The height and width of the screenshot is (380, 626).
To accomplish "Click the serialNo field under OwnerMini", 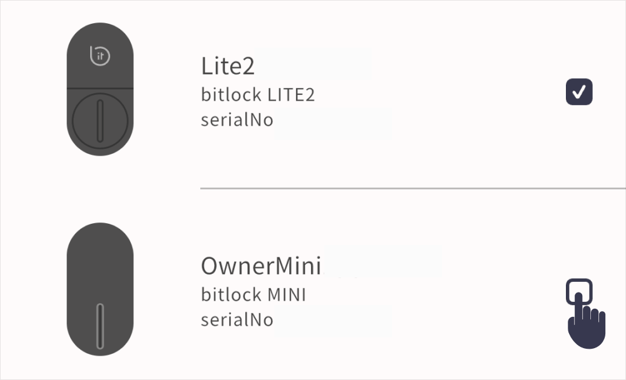I will (237, 319).
